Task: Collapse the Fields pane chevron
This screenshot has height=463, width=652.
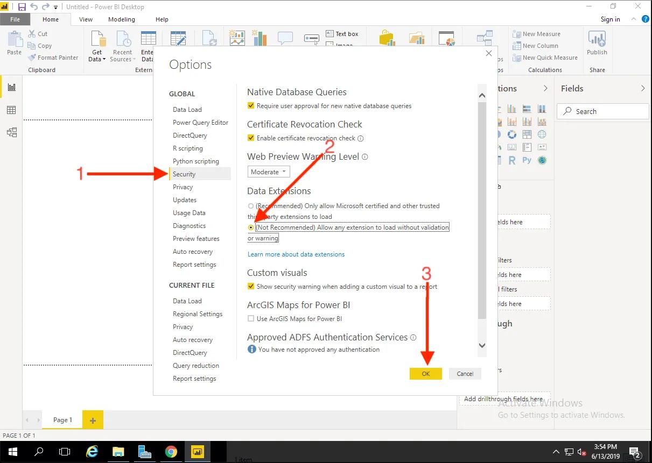Action: pos(642,89)
